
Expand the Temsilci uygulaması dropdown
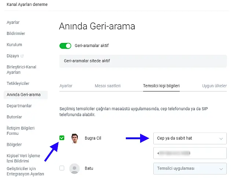[190, 169]
